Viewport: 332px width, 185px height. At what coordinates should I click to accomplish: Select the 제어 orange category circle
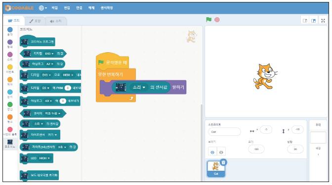[x=10, y=80]
